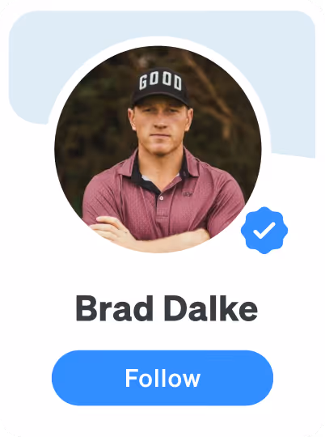This screenshot has height=437, width=325.
Task: Select the Brad Dalke name heading
Action: pos(167,308)
